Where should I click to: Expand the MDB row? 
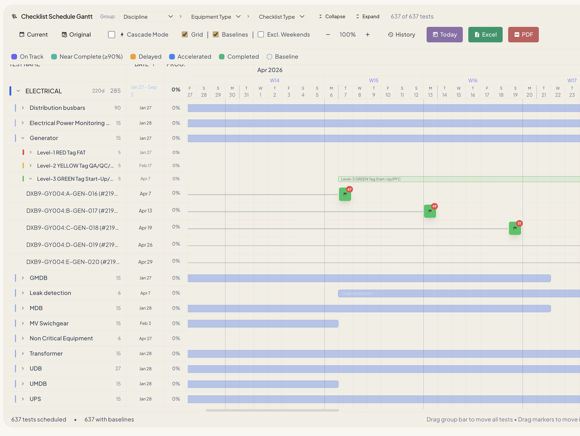click(23, 308)
